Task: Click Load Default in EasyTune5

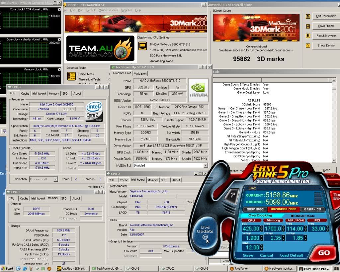Action: 292,255
